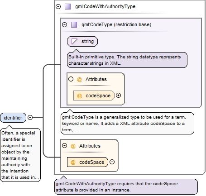This screenshot has width=206, height=196.
Task: Expand the lower codeSpace attribute
Action: [x=112, y=162]
